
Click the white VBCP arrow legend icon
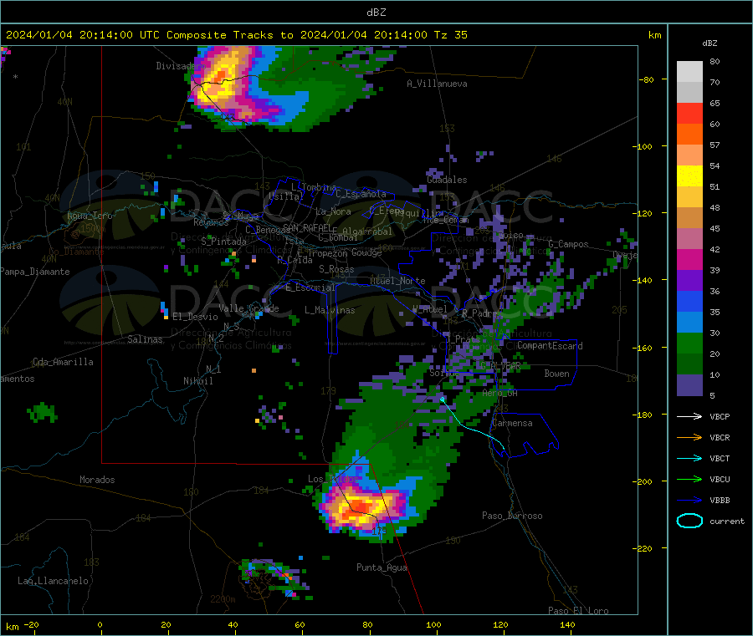(689, 416)
